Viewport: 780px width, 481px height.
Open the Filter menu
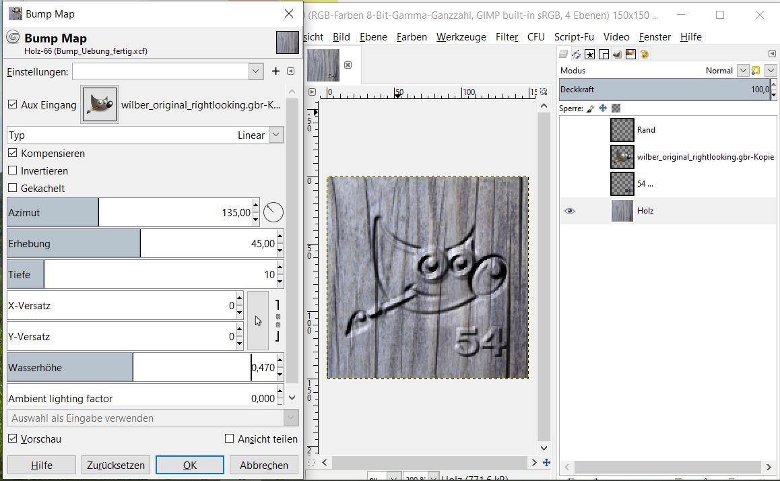pyautogui.click(x=507, y=37)
